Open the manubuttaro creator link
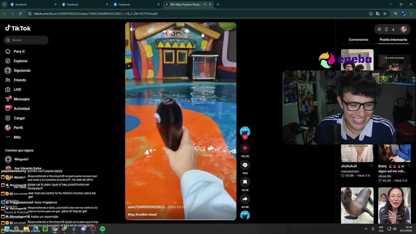416x234 pixels. (x=350, y=171)
